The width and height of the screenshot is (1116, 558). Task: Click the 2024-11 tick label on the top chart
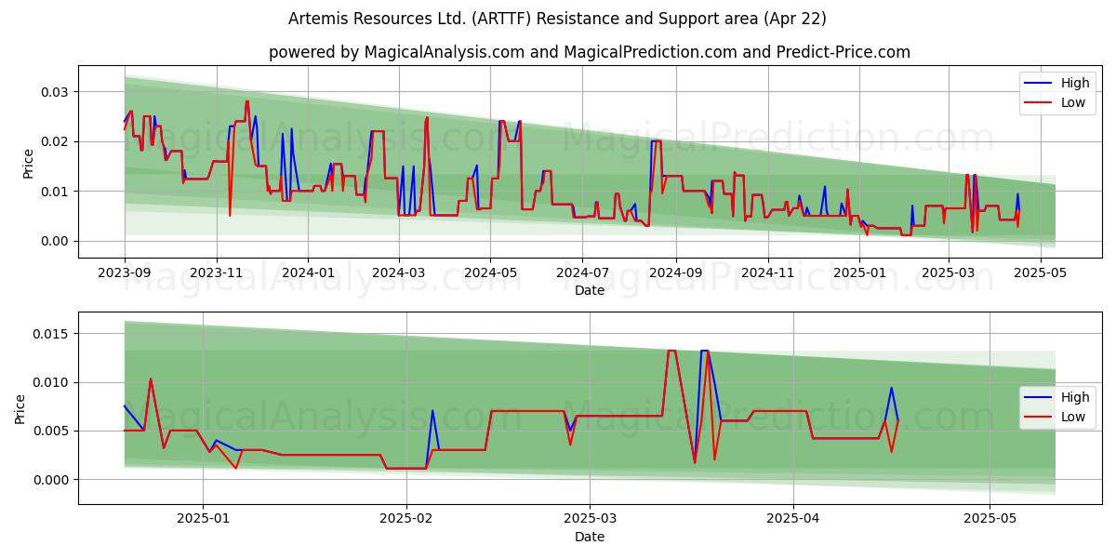pos(768,272)
